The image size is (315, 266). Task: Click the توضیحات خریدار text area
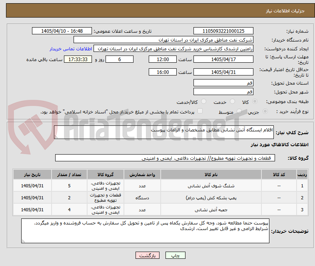point(145,231)
